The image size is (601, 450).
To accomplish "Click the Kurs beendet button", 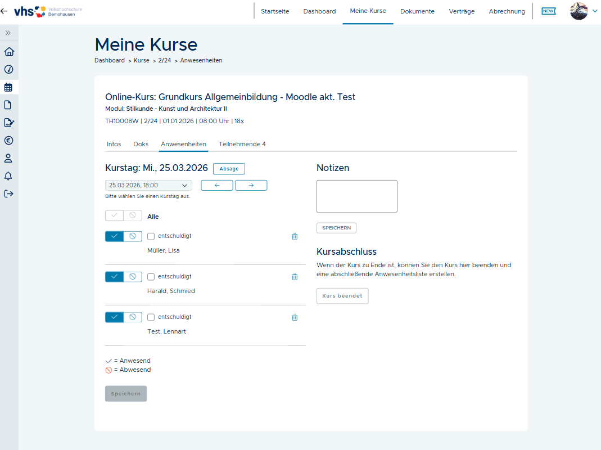I will [342, 296].
